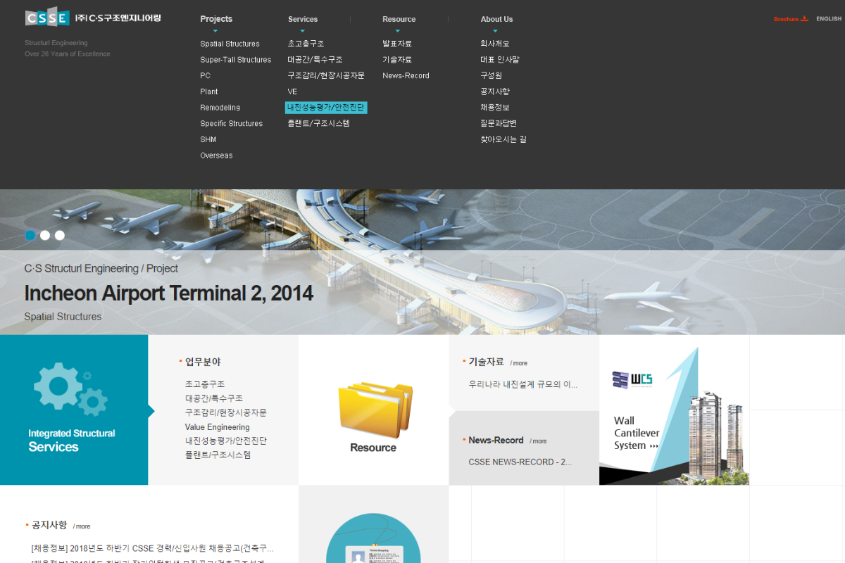Expand the Projects menu arrow
Image resolution: width=845 pixels, height=563 pixels.
[215, 31]
